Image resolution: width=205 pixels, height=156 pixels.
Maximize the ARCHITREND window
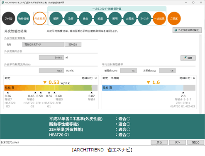pyautogui.click(x=193, y=2)
